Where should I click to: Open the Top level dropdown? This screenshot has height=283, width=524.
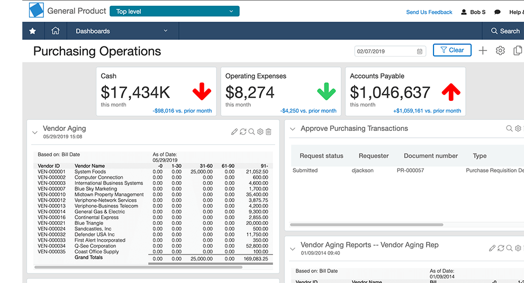click(x=175, y=11)
